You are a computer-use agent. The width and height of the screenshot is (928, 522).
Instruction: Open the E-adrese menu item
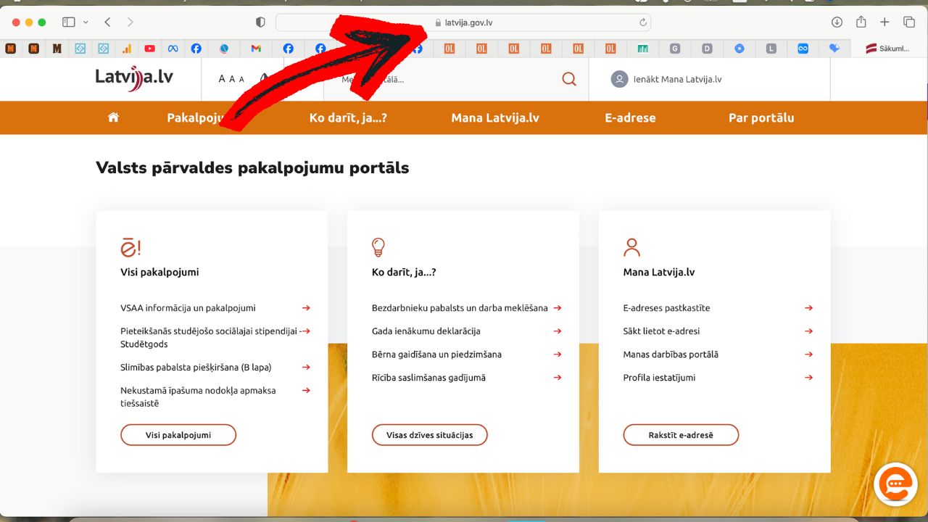pyautogui.click(x=630, y=117)
